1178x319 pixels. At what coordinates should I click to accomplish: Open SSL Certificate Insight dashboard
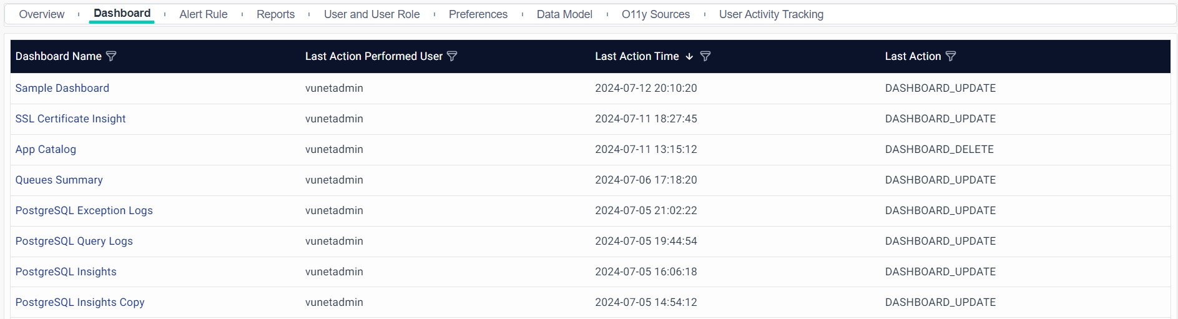click(71, 119)
